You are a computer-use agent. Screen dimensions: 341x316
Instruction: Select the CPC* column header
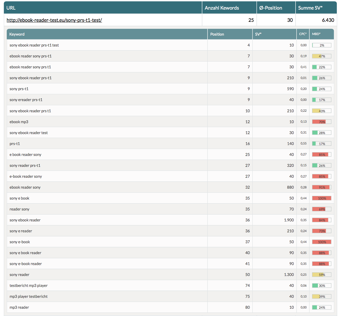303,34
